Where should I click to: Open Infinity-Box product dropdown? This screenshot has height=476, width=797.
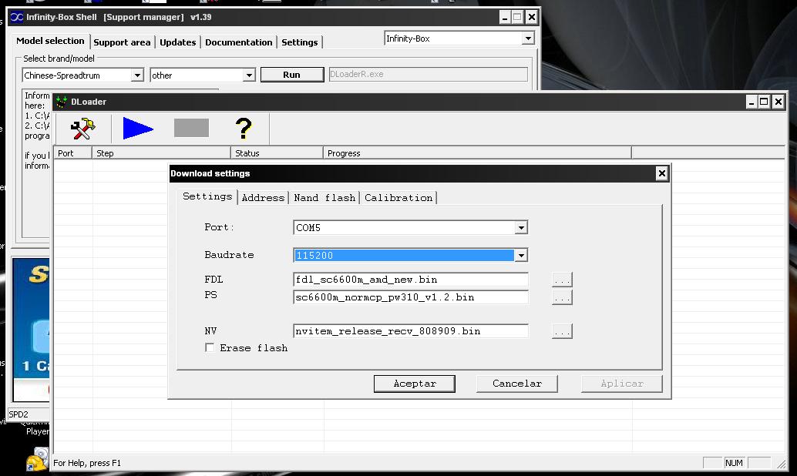528,38
